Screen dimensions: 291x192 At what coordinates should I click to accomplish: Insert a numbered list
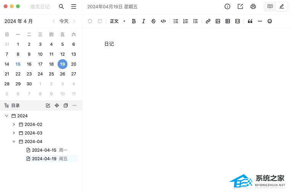click(x=186, y=21)
